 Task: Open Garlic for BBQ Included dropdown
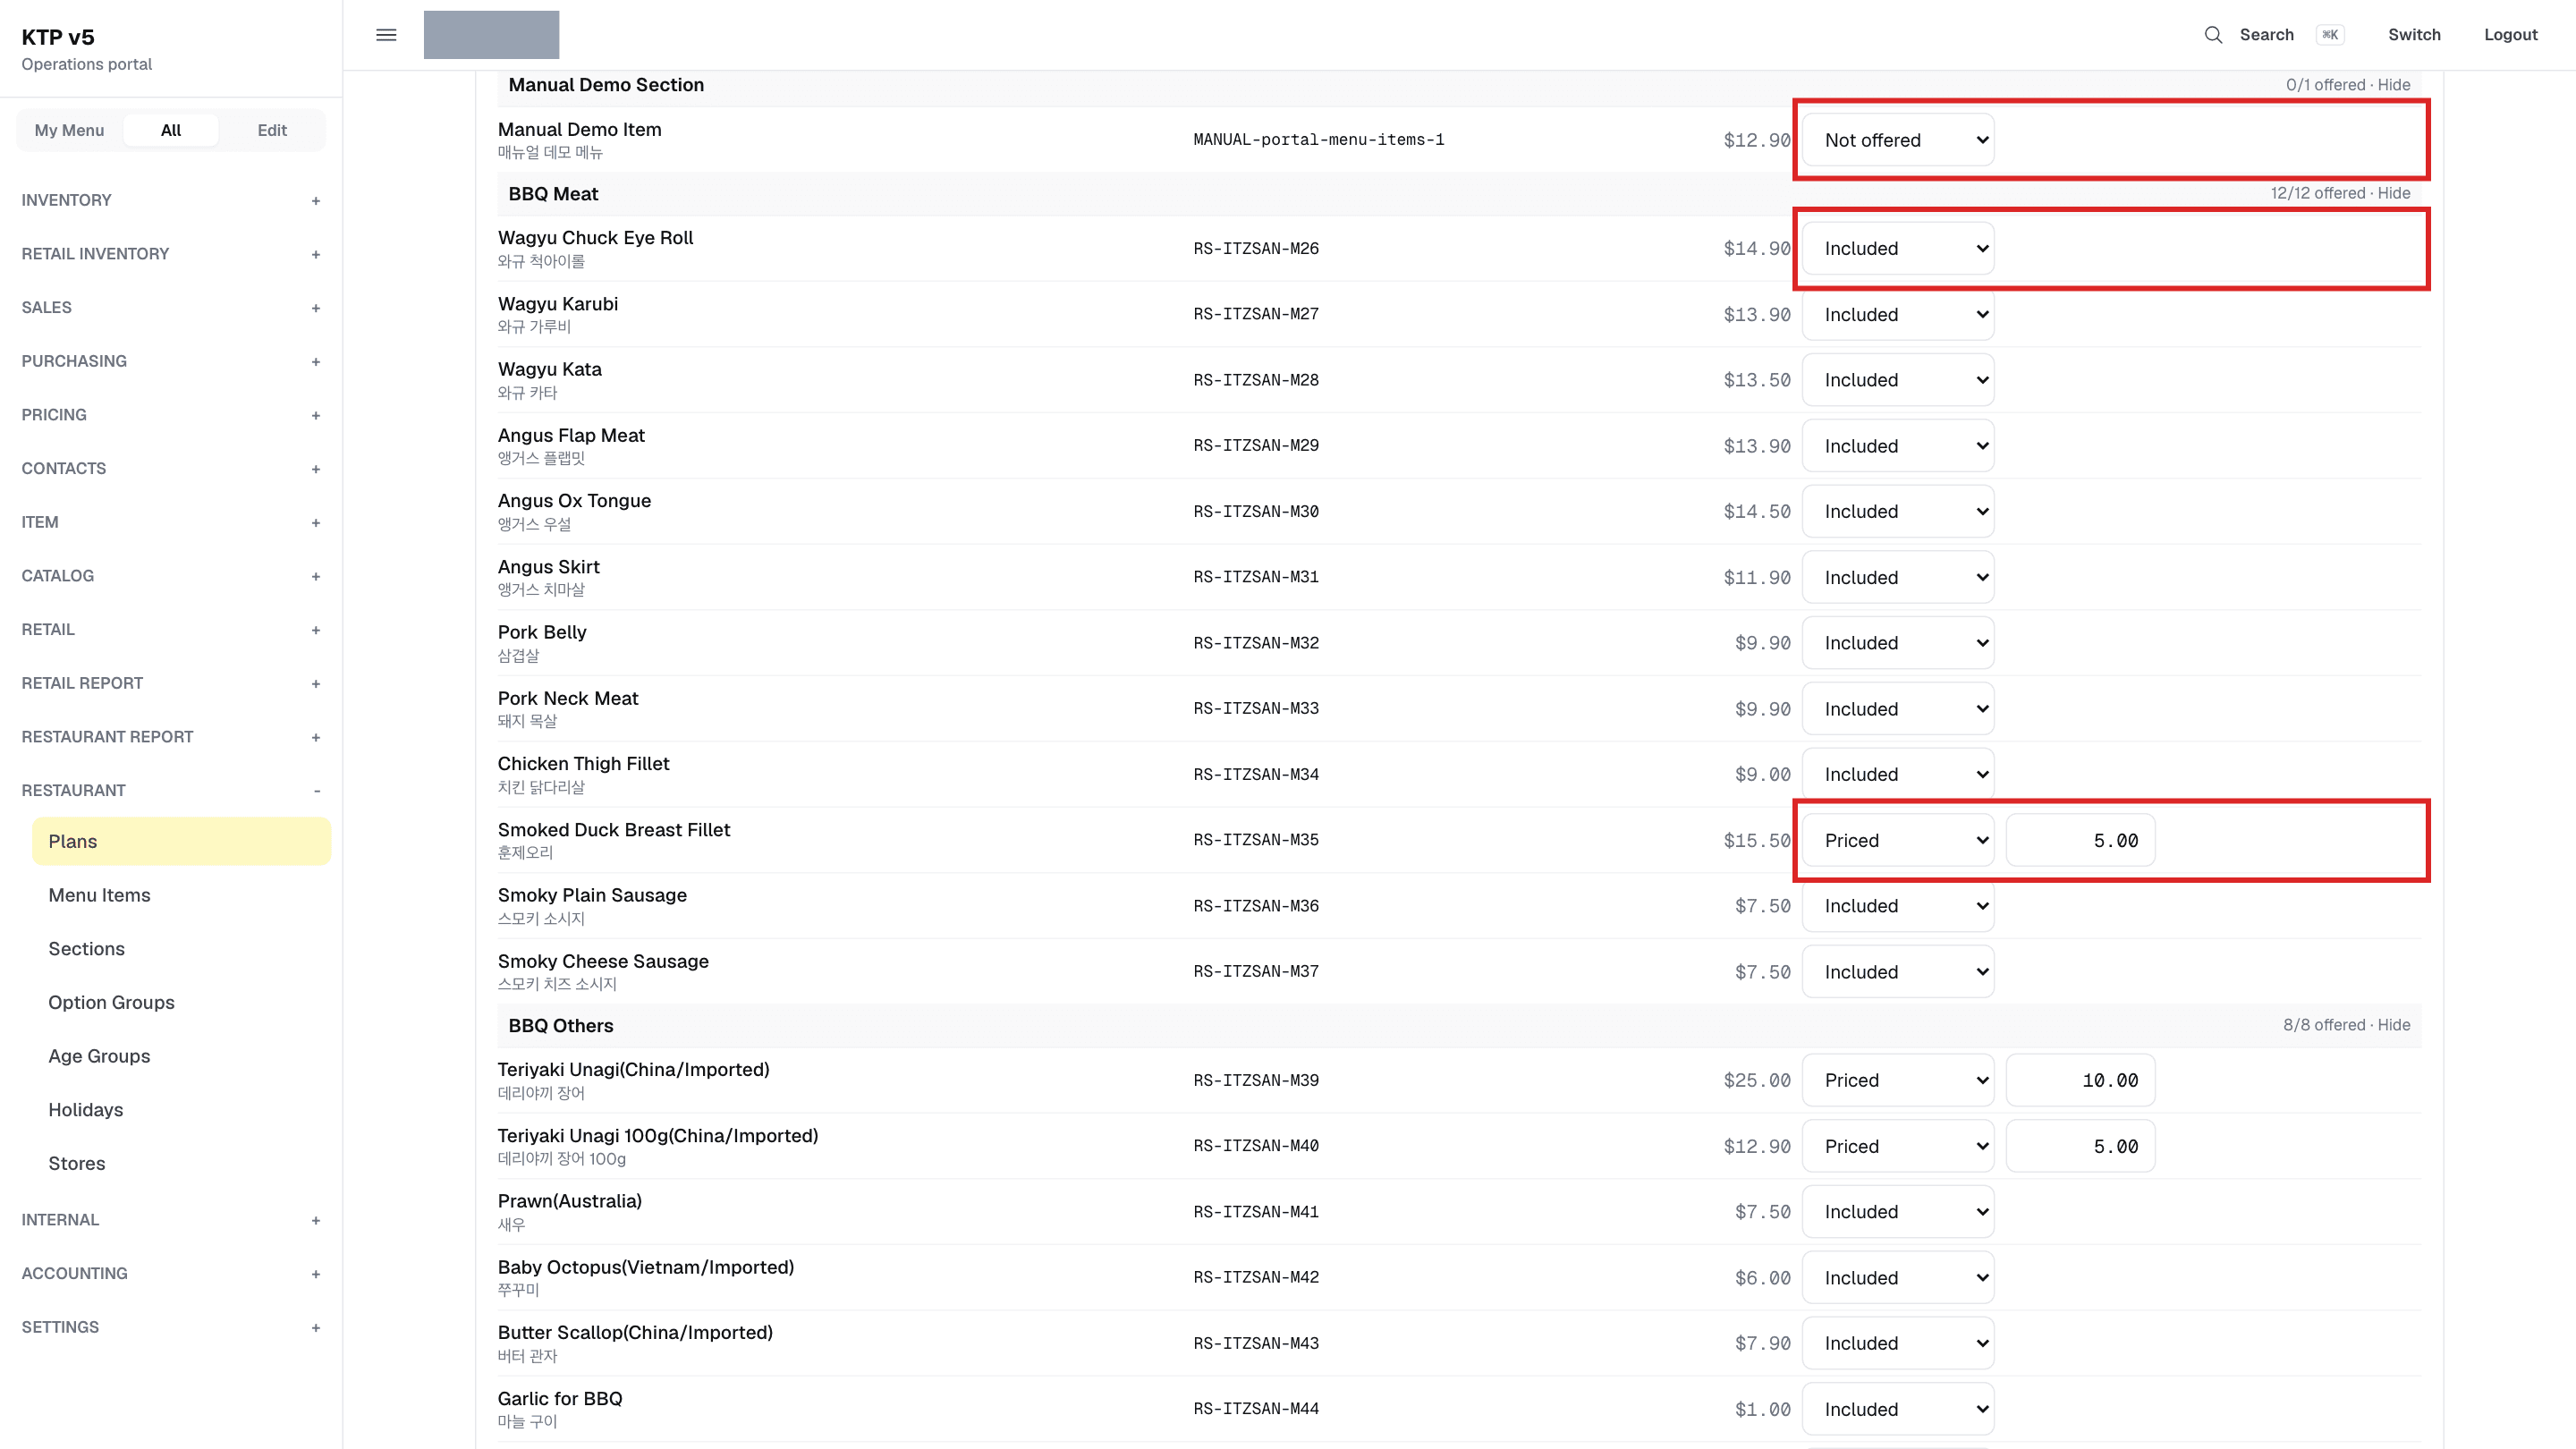click(x=1898, y=1409)
